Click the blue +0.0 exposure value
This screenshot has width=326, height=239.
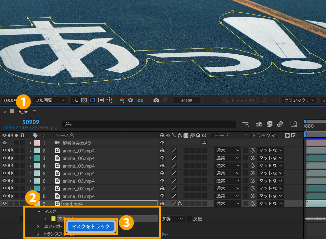pyautogui.click(x=139, y=101)
